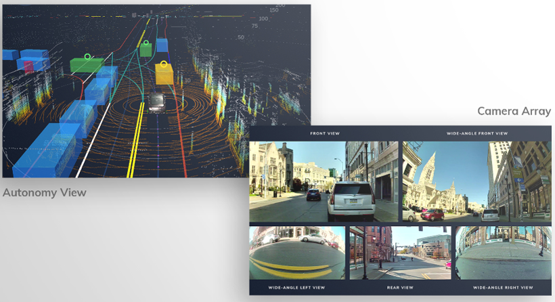Click the circle marker above left green box
Viewport: 555px width, 302px height.
[x=87, y=57]
